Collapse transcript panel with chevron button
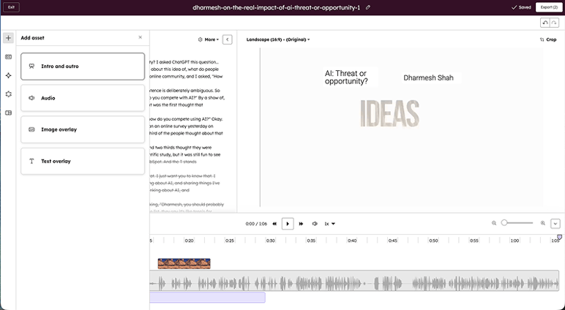The height and width of the screenshot is (310, 565). pos(228,39)
